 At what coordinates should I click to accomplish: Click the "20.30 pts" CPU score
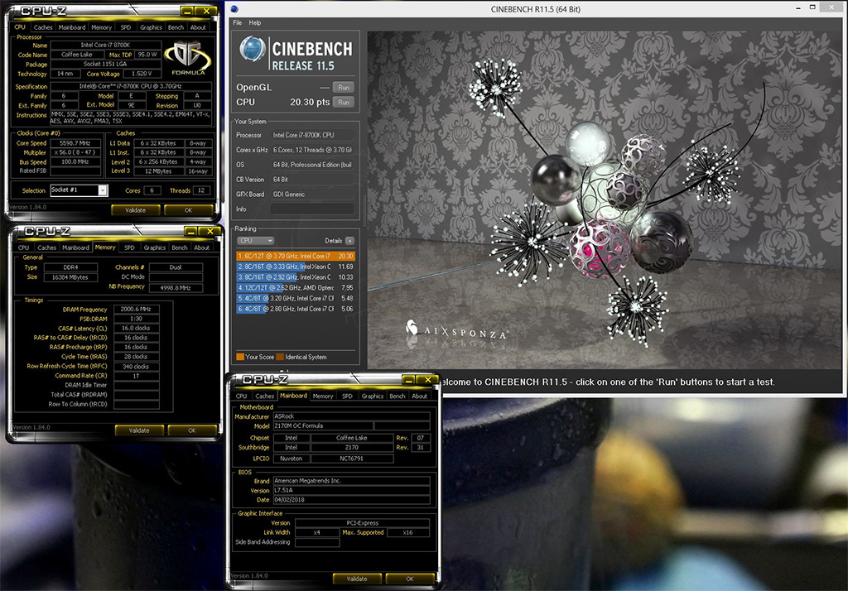click(x=310, y=102)
